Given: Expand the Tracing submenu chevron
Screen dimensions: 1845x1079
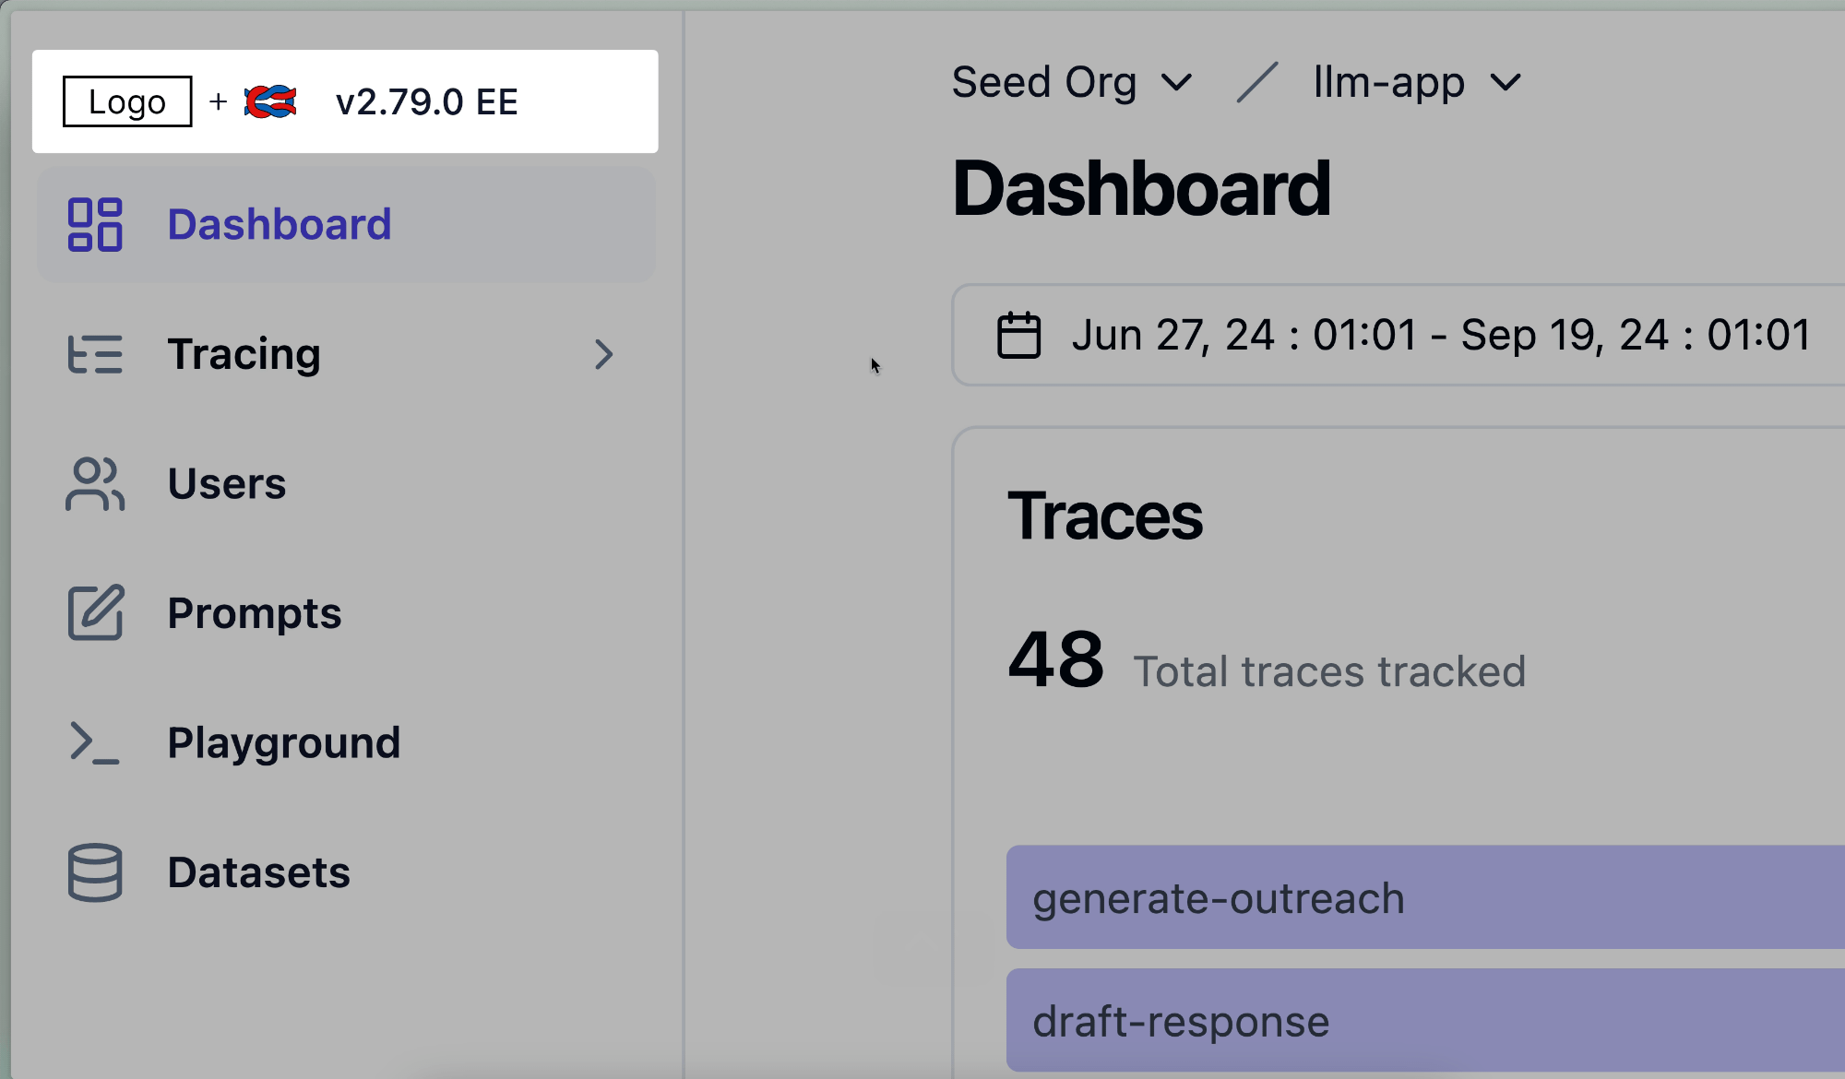Looking at the screenshot, I should pyautogui.click(x=603, y=354).
